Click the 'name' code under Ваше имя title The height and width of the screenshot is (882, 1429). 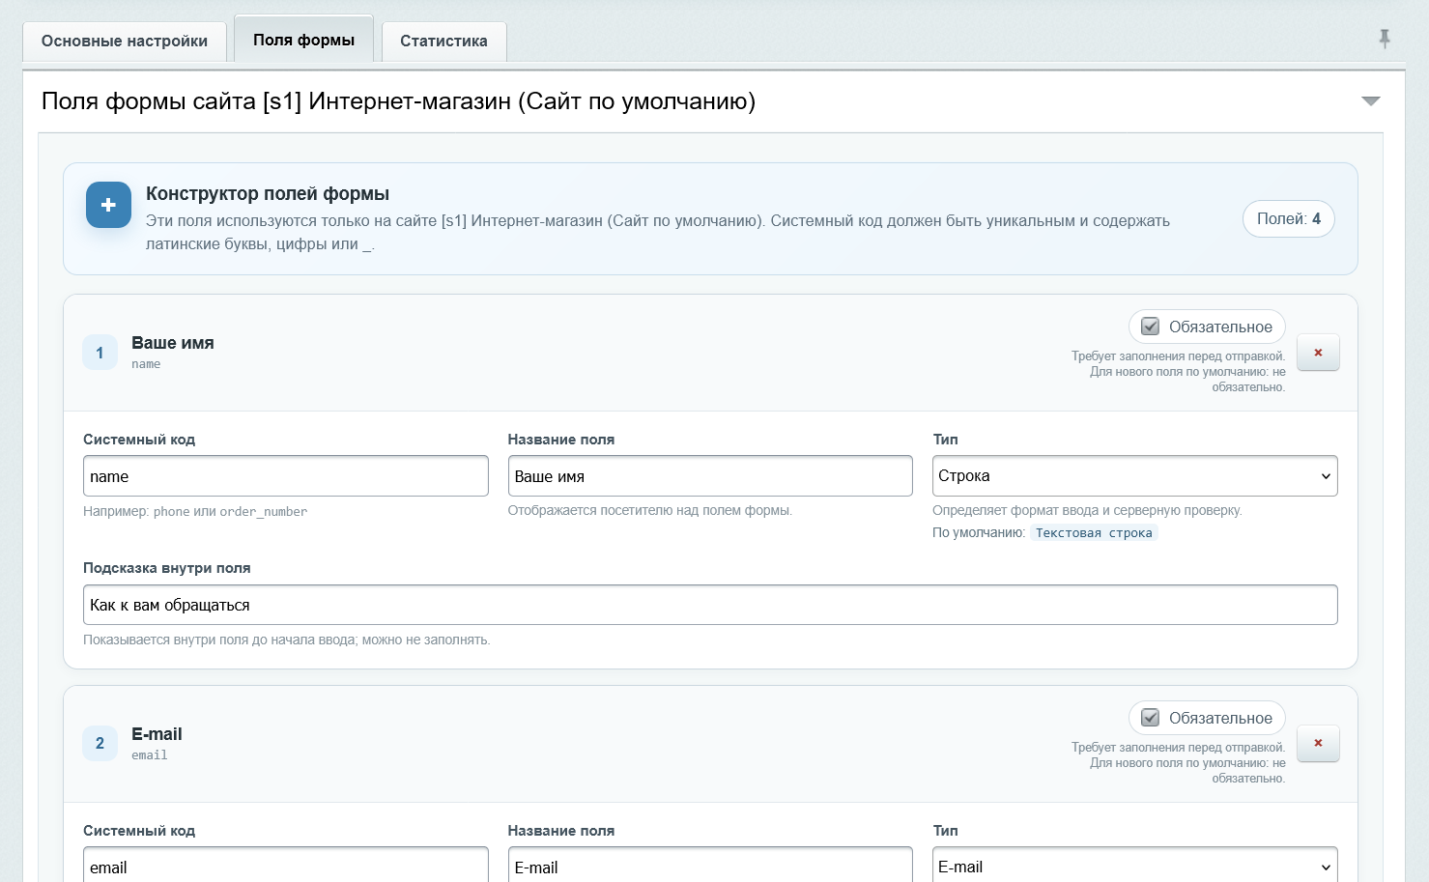(x=146, y=364)
